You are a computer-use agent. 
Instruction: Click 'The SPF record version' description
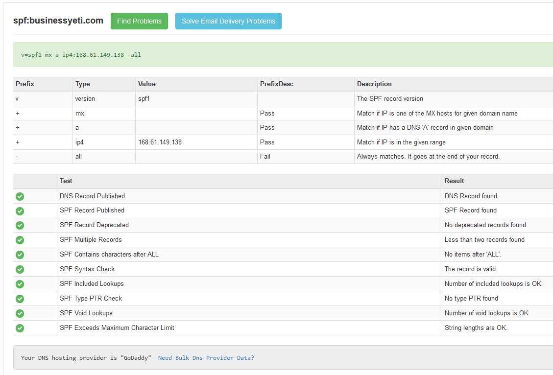click(390, 99)
